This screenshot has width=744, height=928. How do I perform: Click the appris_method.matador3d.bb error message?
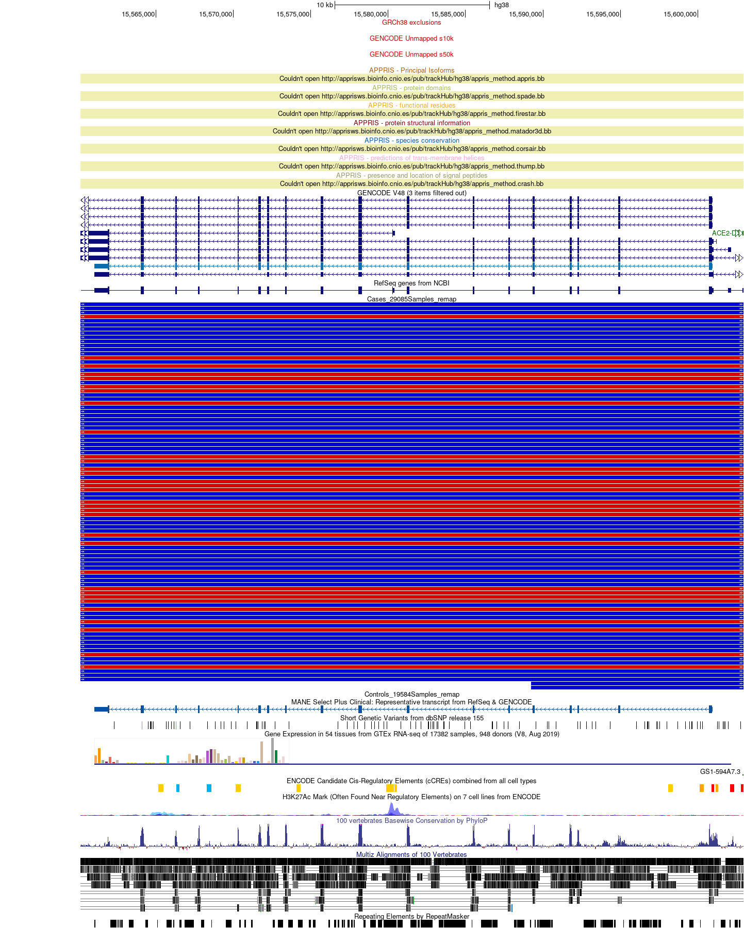pos(411,131)
